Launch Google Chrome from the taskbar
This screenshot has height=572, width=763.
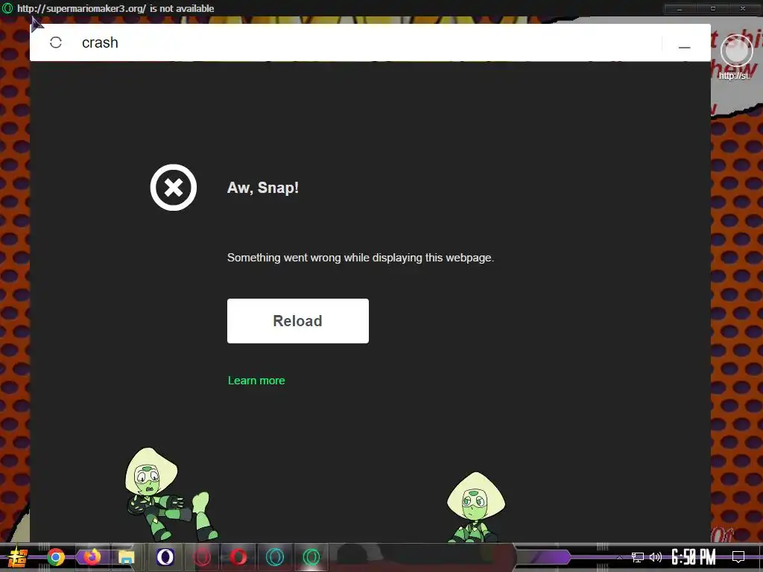[x=56, y=557]
